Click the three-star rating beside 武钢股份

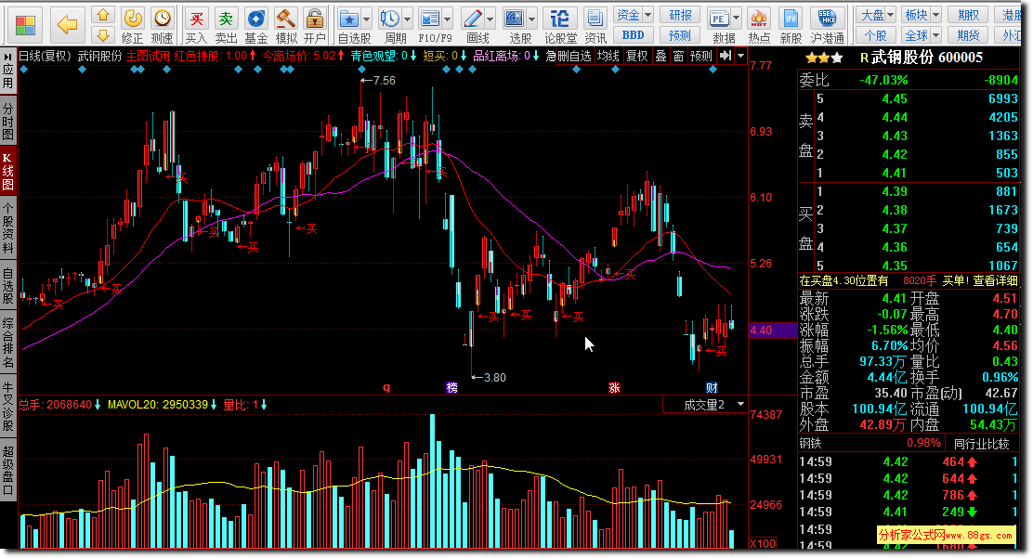coord(823,58)
